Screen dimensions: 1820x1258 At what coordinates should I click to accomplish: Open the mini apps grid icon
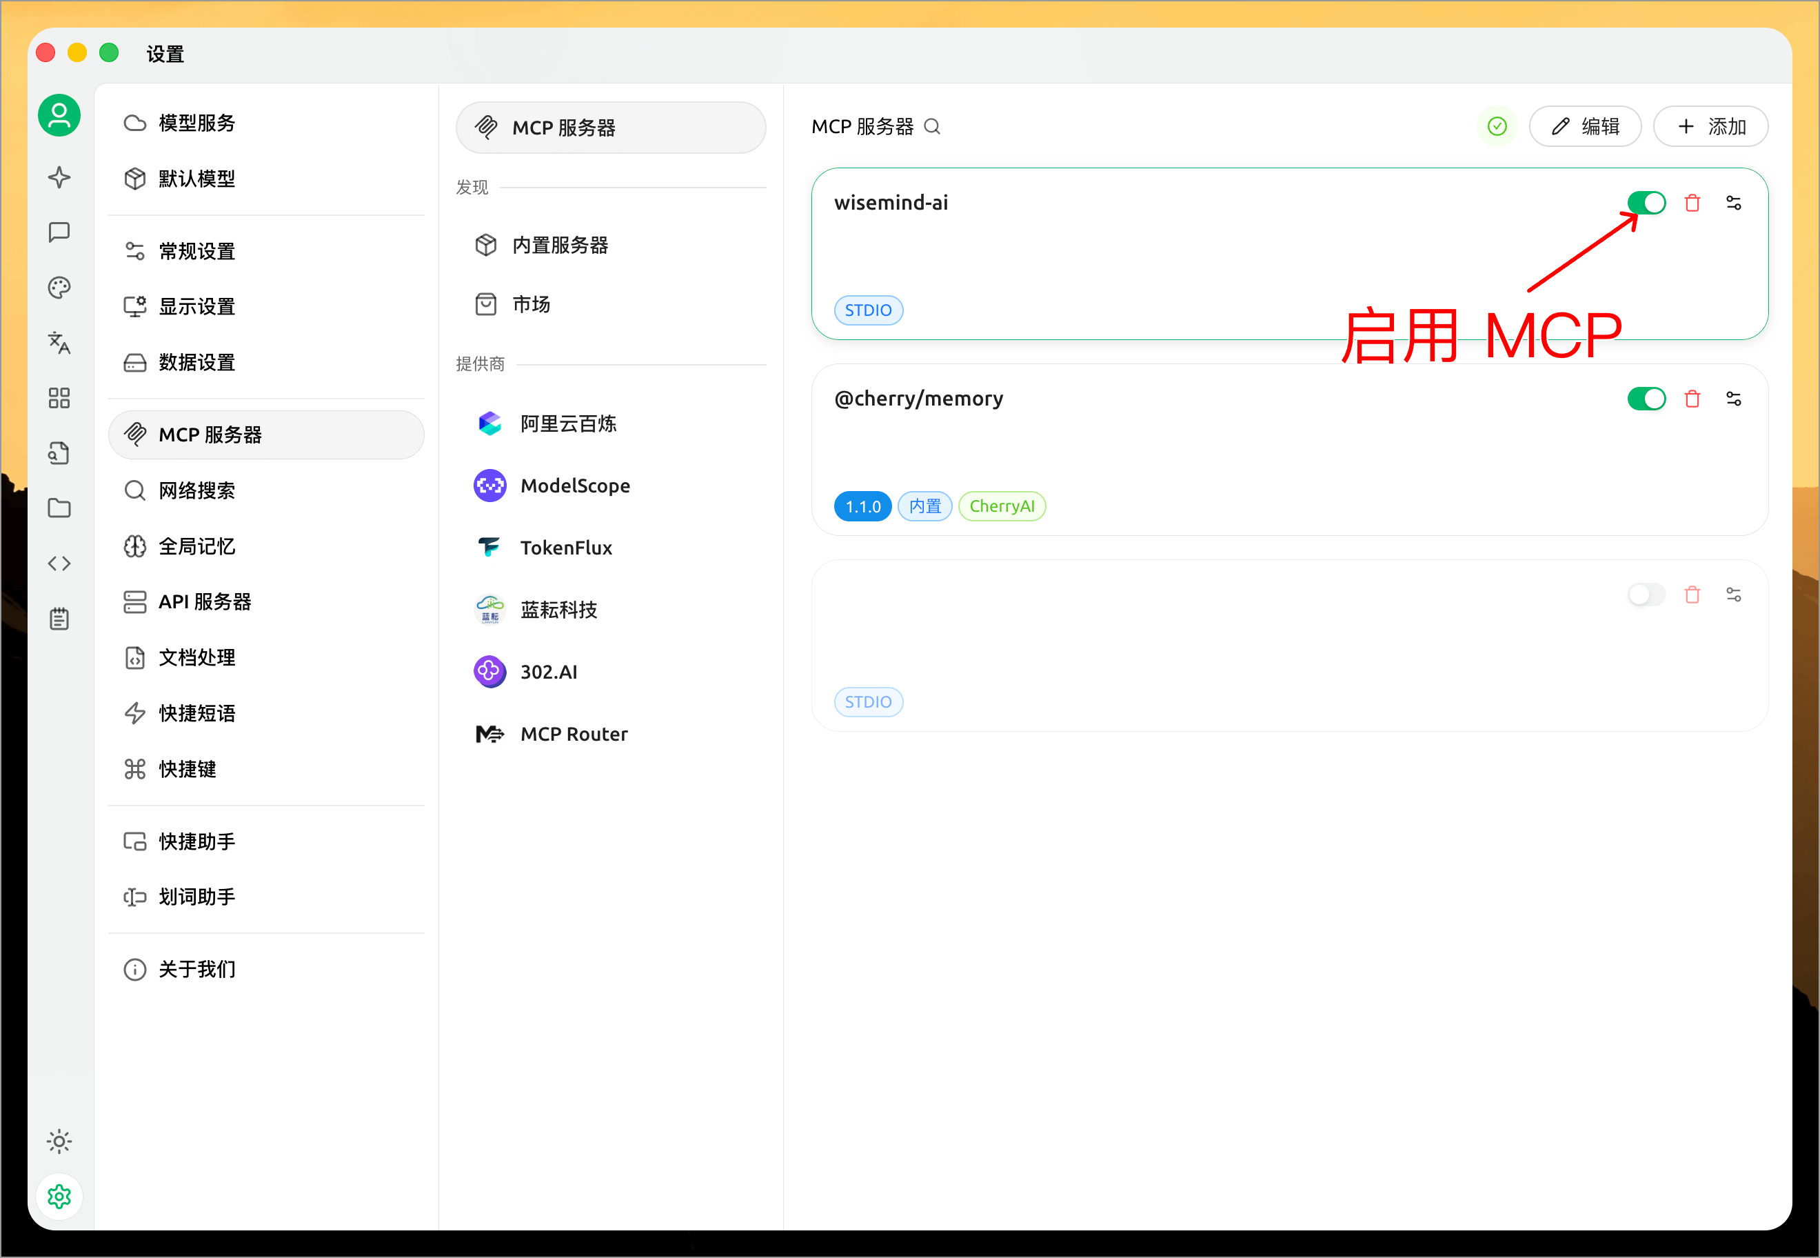tap(59, 398)
